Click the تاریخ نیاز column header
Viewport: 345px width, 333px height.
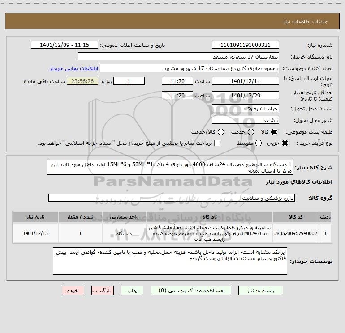(35, 217)
